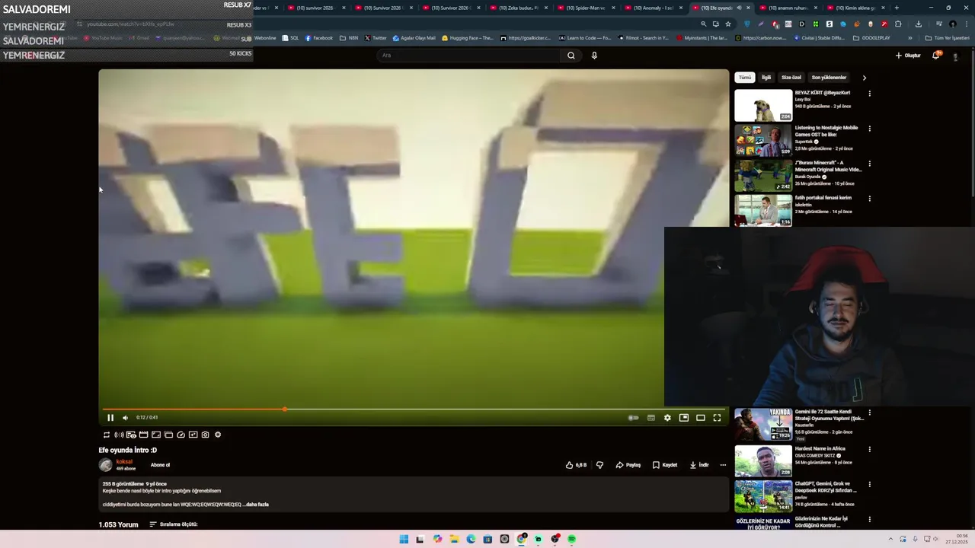Open the fatih portakal fenasi kerim video title
This screenshot has width=975, height=548.
pyautogui.click(x=823, y=198)
